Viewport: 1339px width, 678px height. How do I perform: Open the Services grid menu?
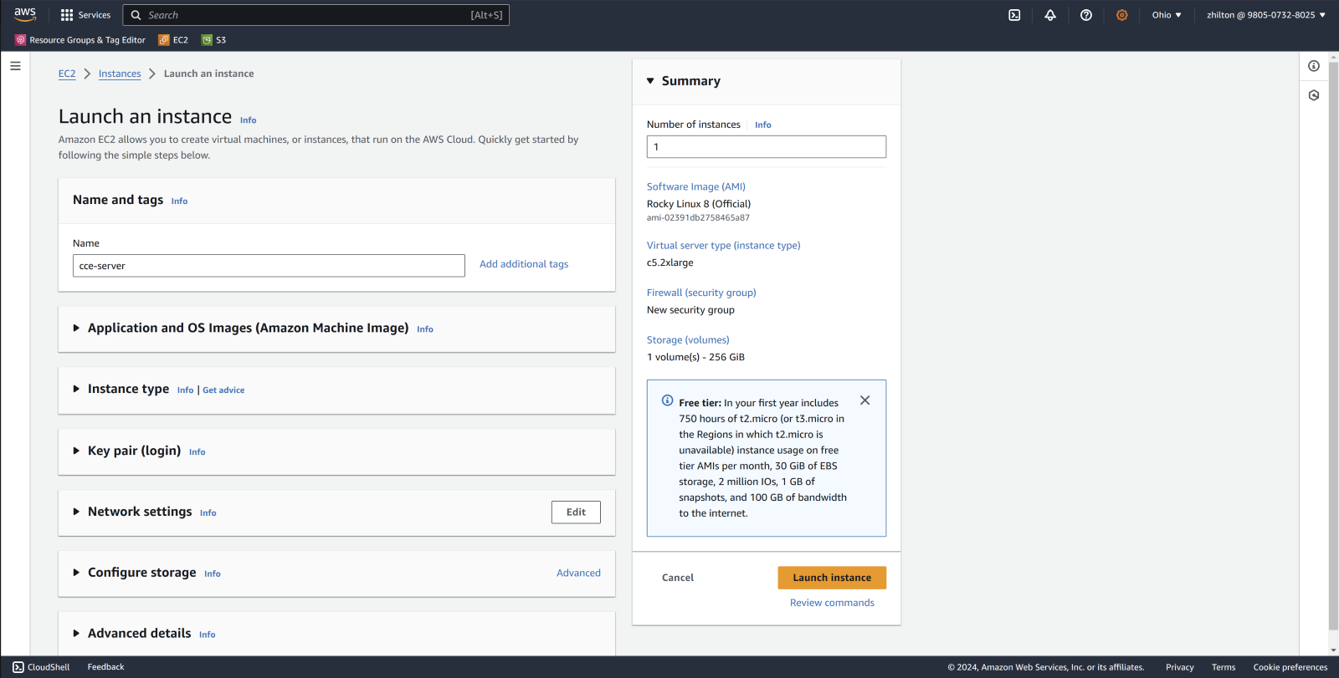click(x=85, y=15)
